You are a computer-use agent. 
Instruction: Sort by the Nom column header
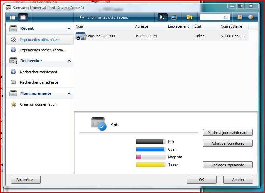(x=104, y=26)
